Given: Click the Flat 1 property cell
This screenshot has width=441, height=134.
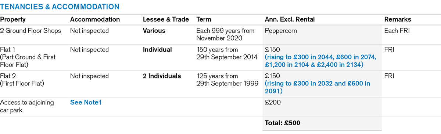Looking at the screenshot, I should [x=28, y=57].
